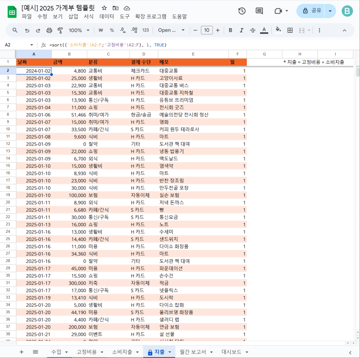Screen dimensions: 360x358
Task: Toggle bold formatting
Action: [x=231, y=30]
